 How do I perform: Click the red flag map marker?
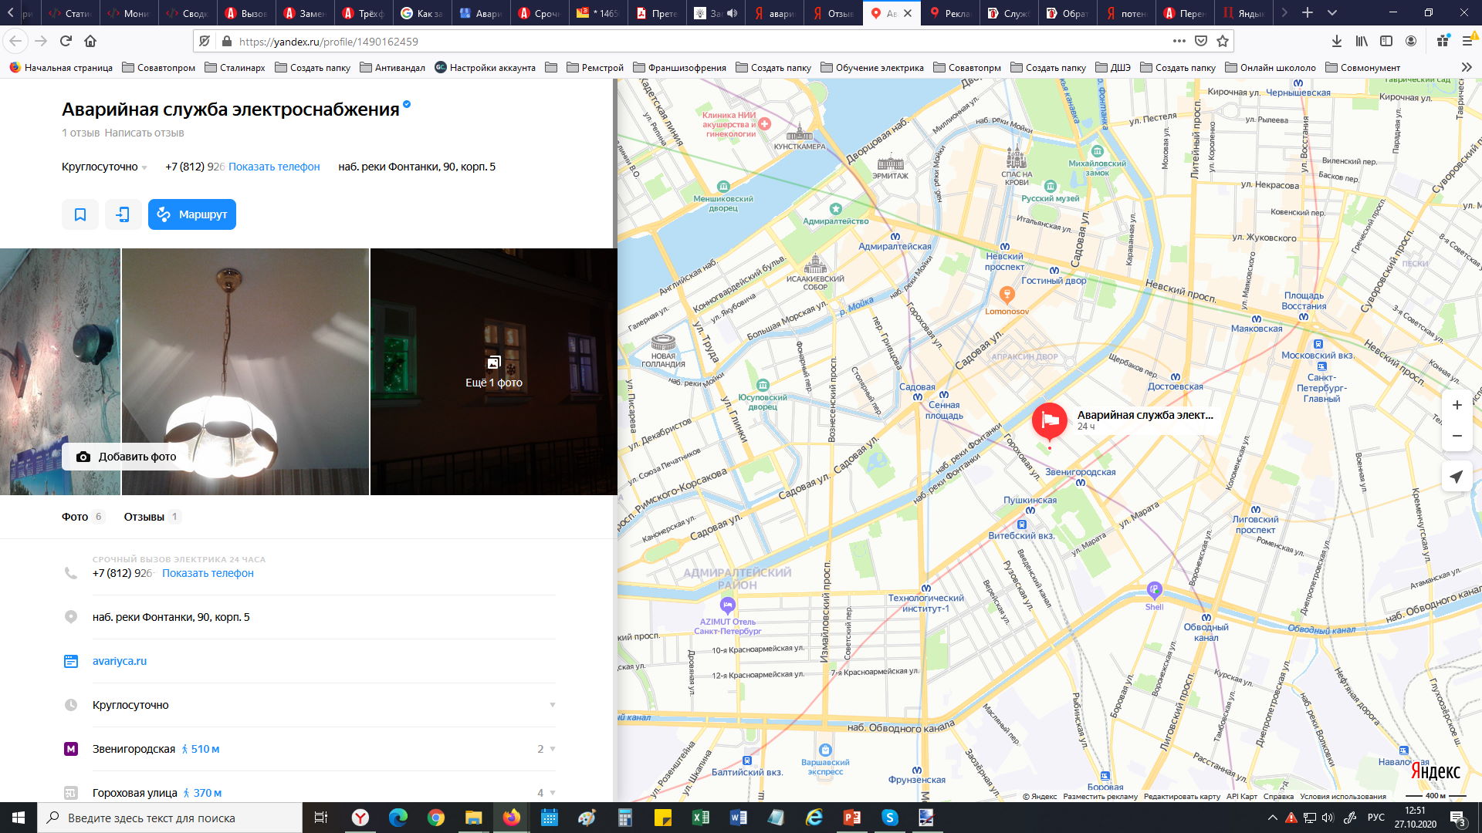click(1049, 421)
